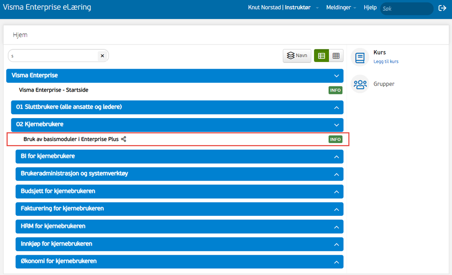Open INFO badge for Bruk av basismoduler
Image resolution: width=452 pixels, height=275 pixels.
tap(335, 139)
